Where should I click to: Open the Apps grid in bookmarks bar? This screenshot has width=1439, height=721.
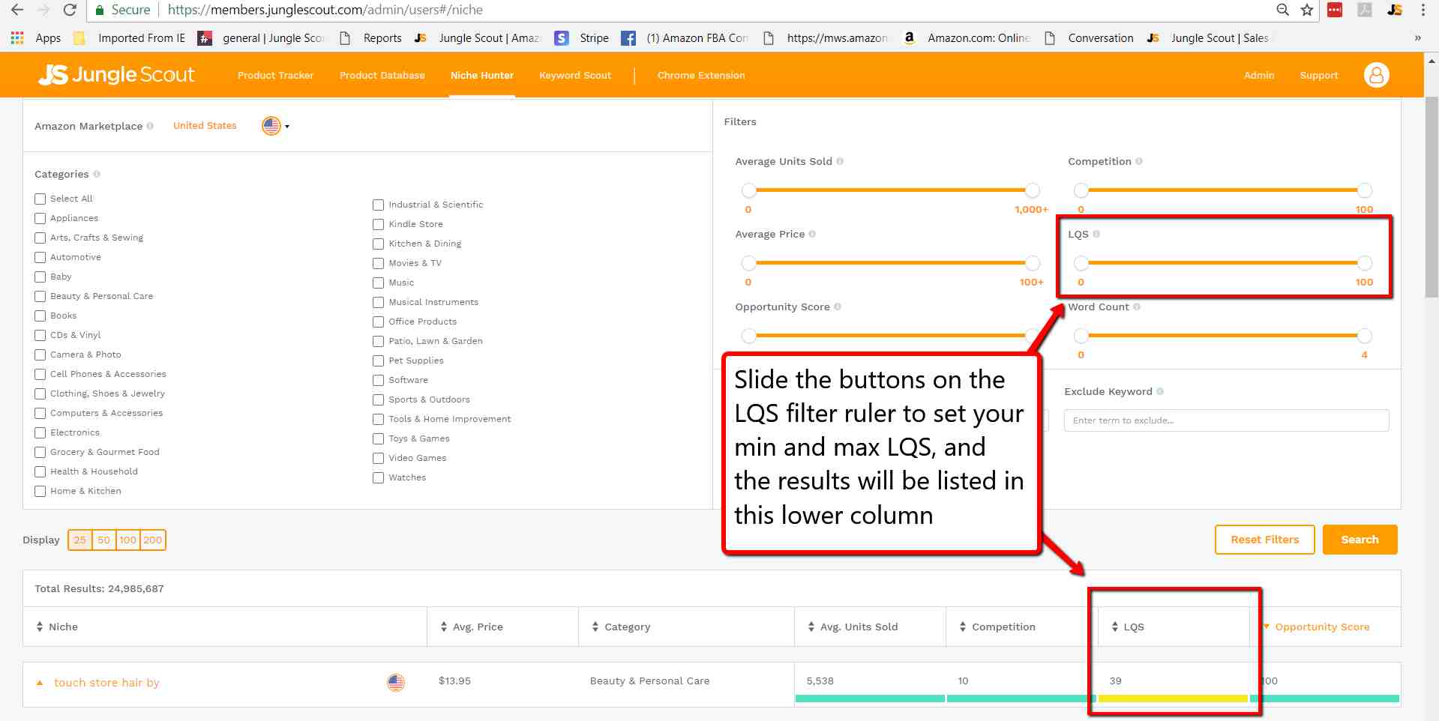pyautogui.click(x=17, y=38)
